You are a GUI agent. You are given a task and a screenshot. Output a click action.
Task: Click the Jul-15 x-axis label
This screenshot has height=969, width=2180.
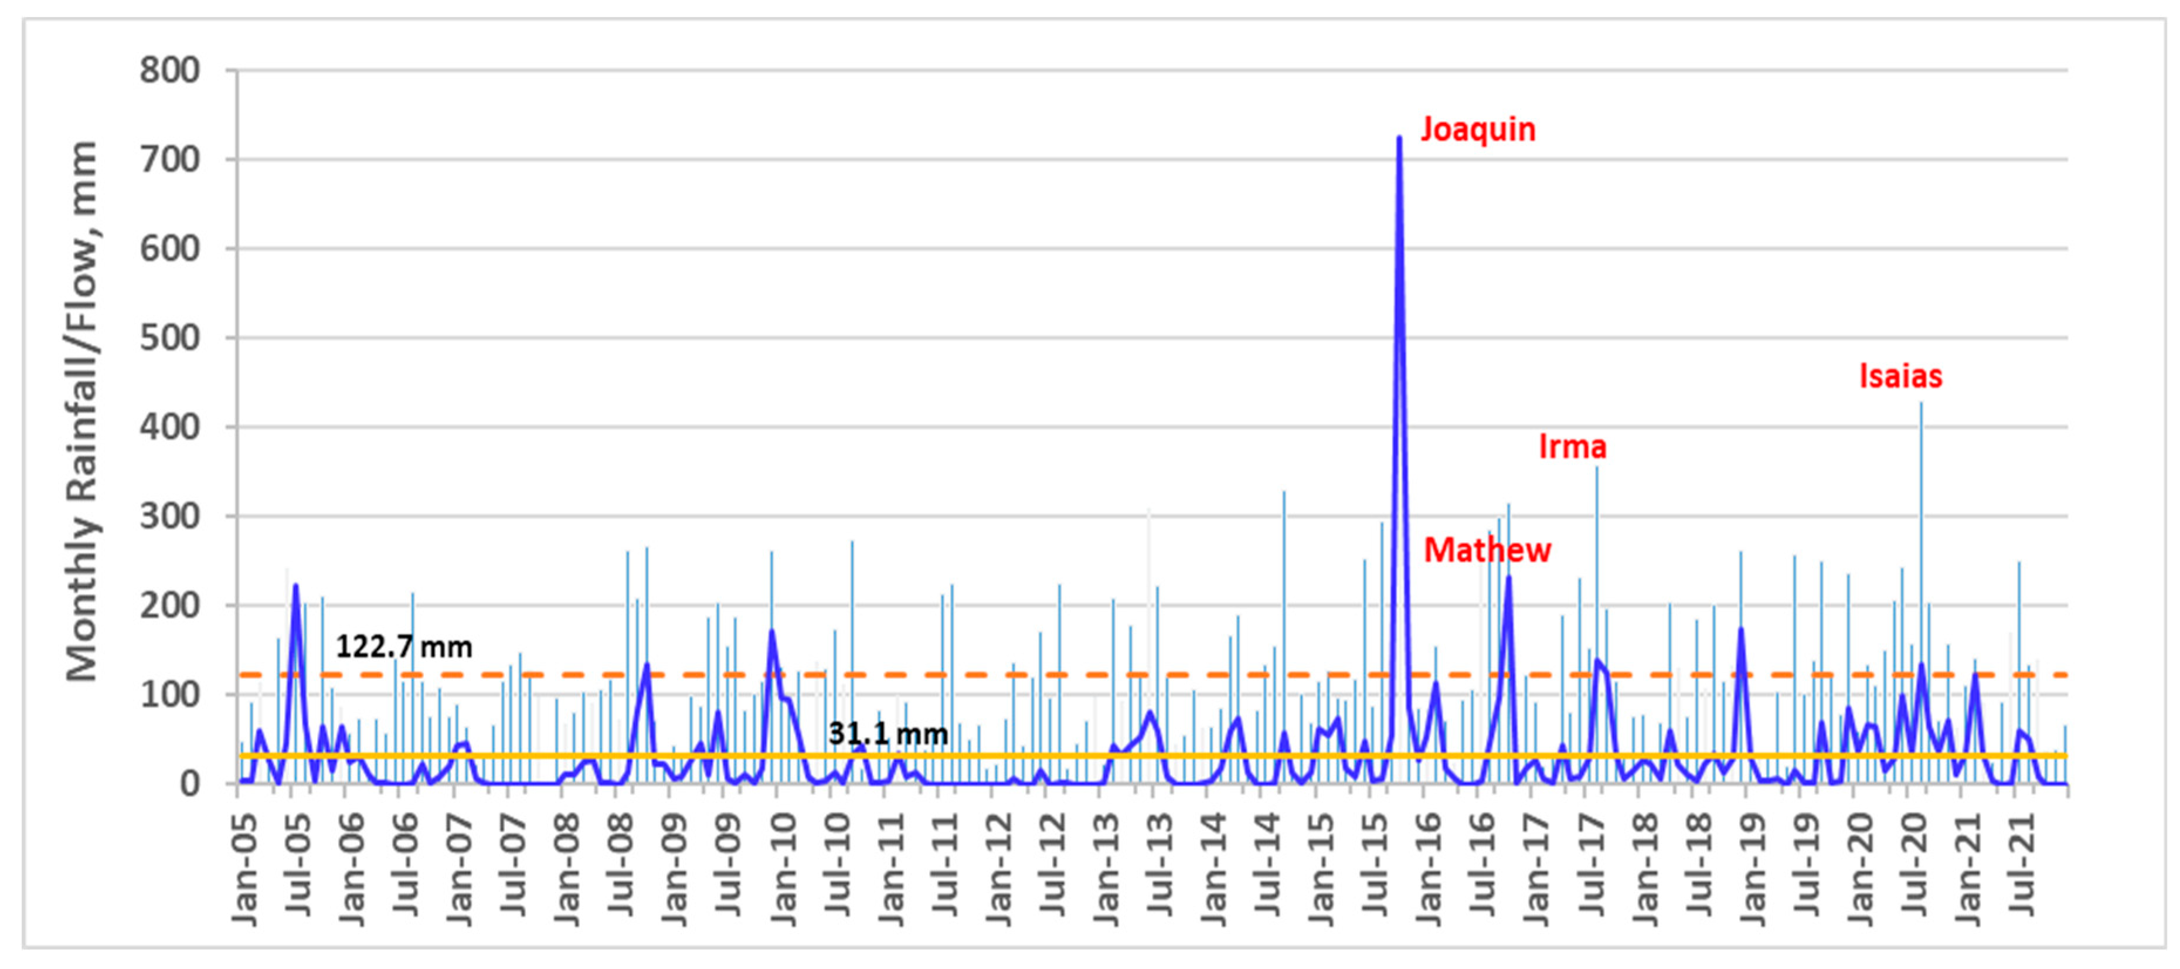coord(1376,865)
